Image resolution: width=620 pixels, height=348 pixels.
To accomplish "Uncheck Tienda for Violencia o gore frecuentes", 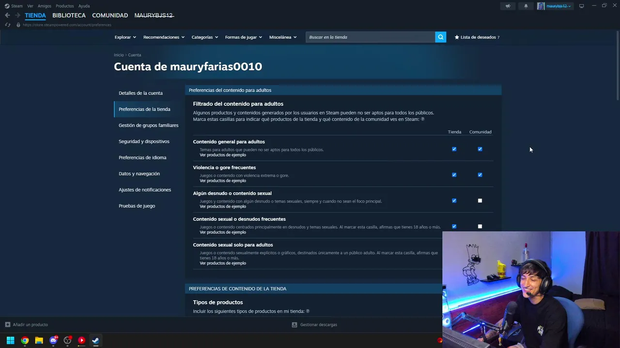I will pos(454,174).
